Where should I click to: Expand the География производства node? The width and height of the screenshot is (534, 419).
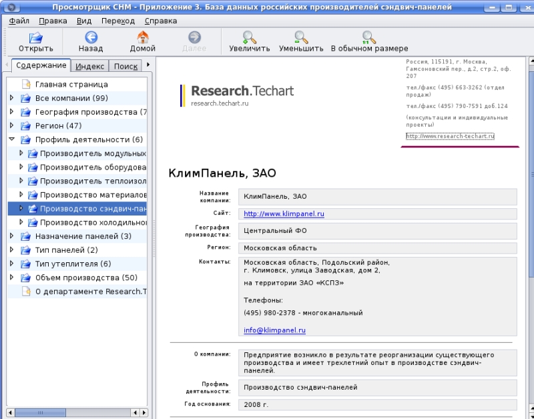(11, 111)
